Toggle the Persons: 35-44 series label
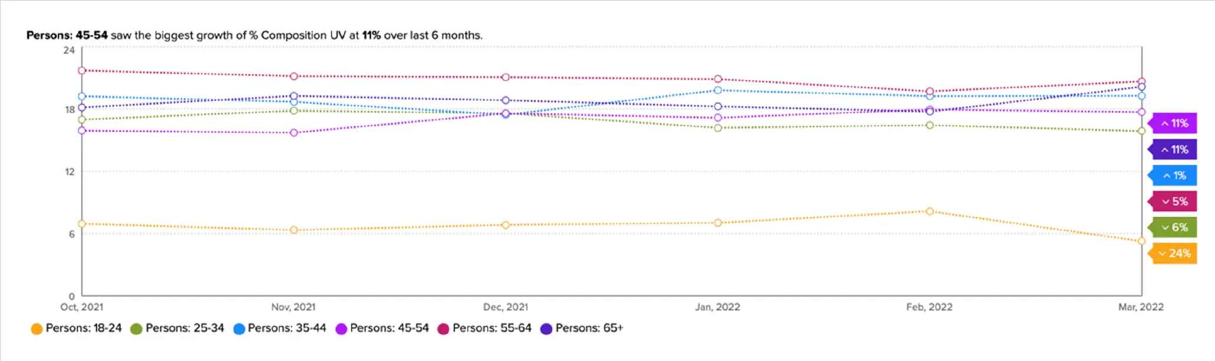The height and width of the screenshot is (361, 1215). [x=287, y=328]
